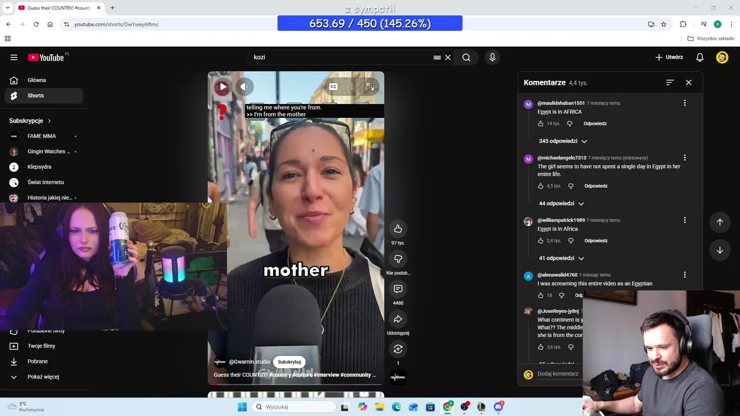This screenshot has width=740, height=416.
Task: Open Discord from the taskbar
Action: point(498,407)
